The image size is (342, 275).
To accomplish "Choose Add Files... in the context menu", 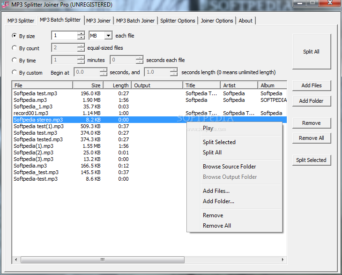I will (234, 191).
